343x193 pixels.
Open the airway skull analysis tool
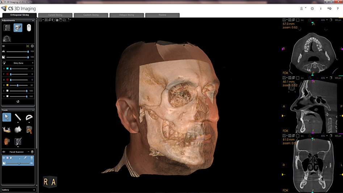29,130
